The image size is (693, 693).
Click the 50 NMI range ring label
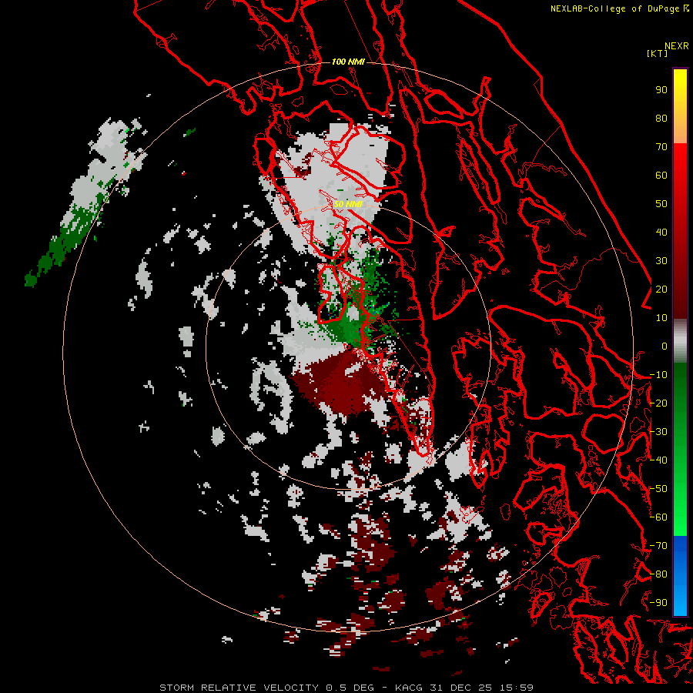pyautogui.click(x=348, y=204)
